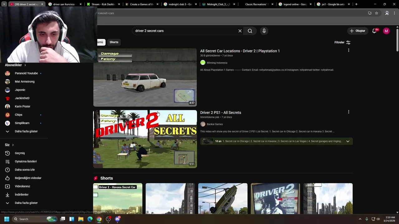
Task: Open the Driver 2 PS1 - All Secrets title
Action: click(x=220, y=113)
